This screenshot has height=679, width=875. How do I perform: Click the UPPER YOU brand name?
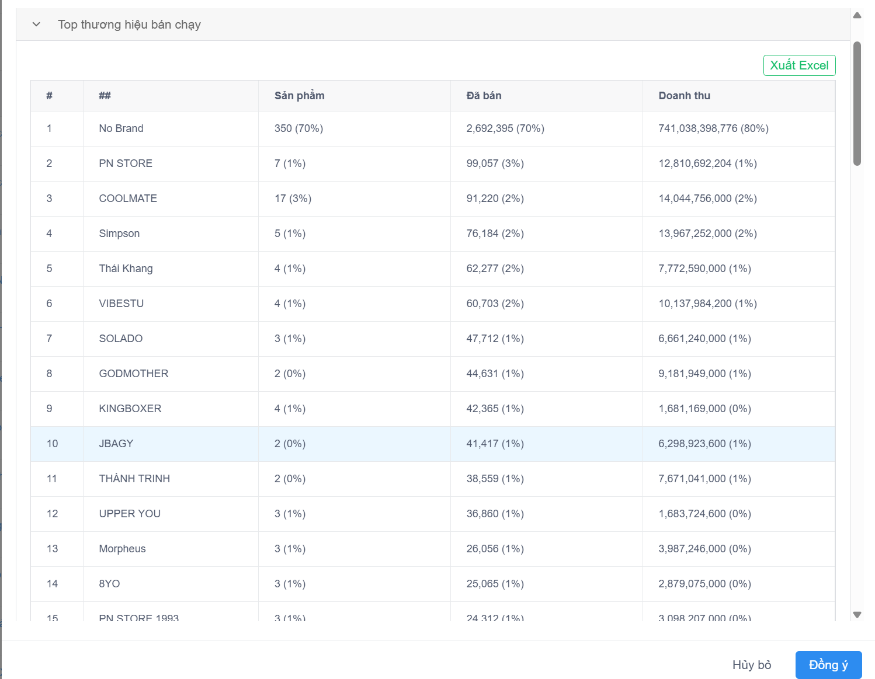[x=130, y=514]
